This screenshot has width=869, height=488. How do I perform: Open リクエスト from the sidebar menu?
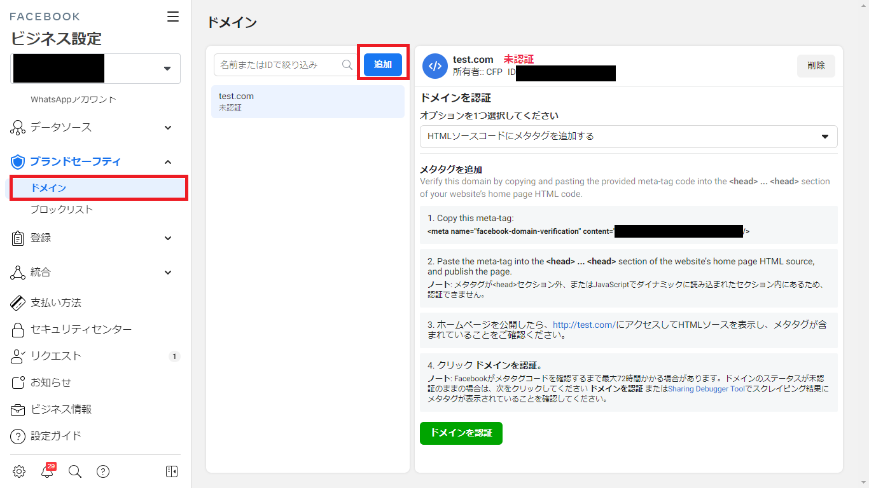coord(56,356)
